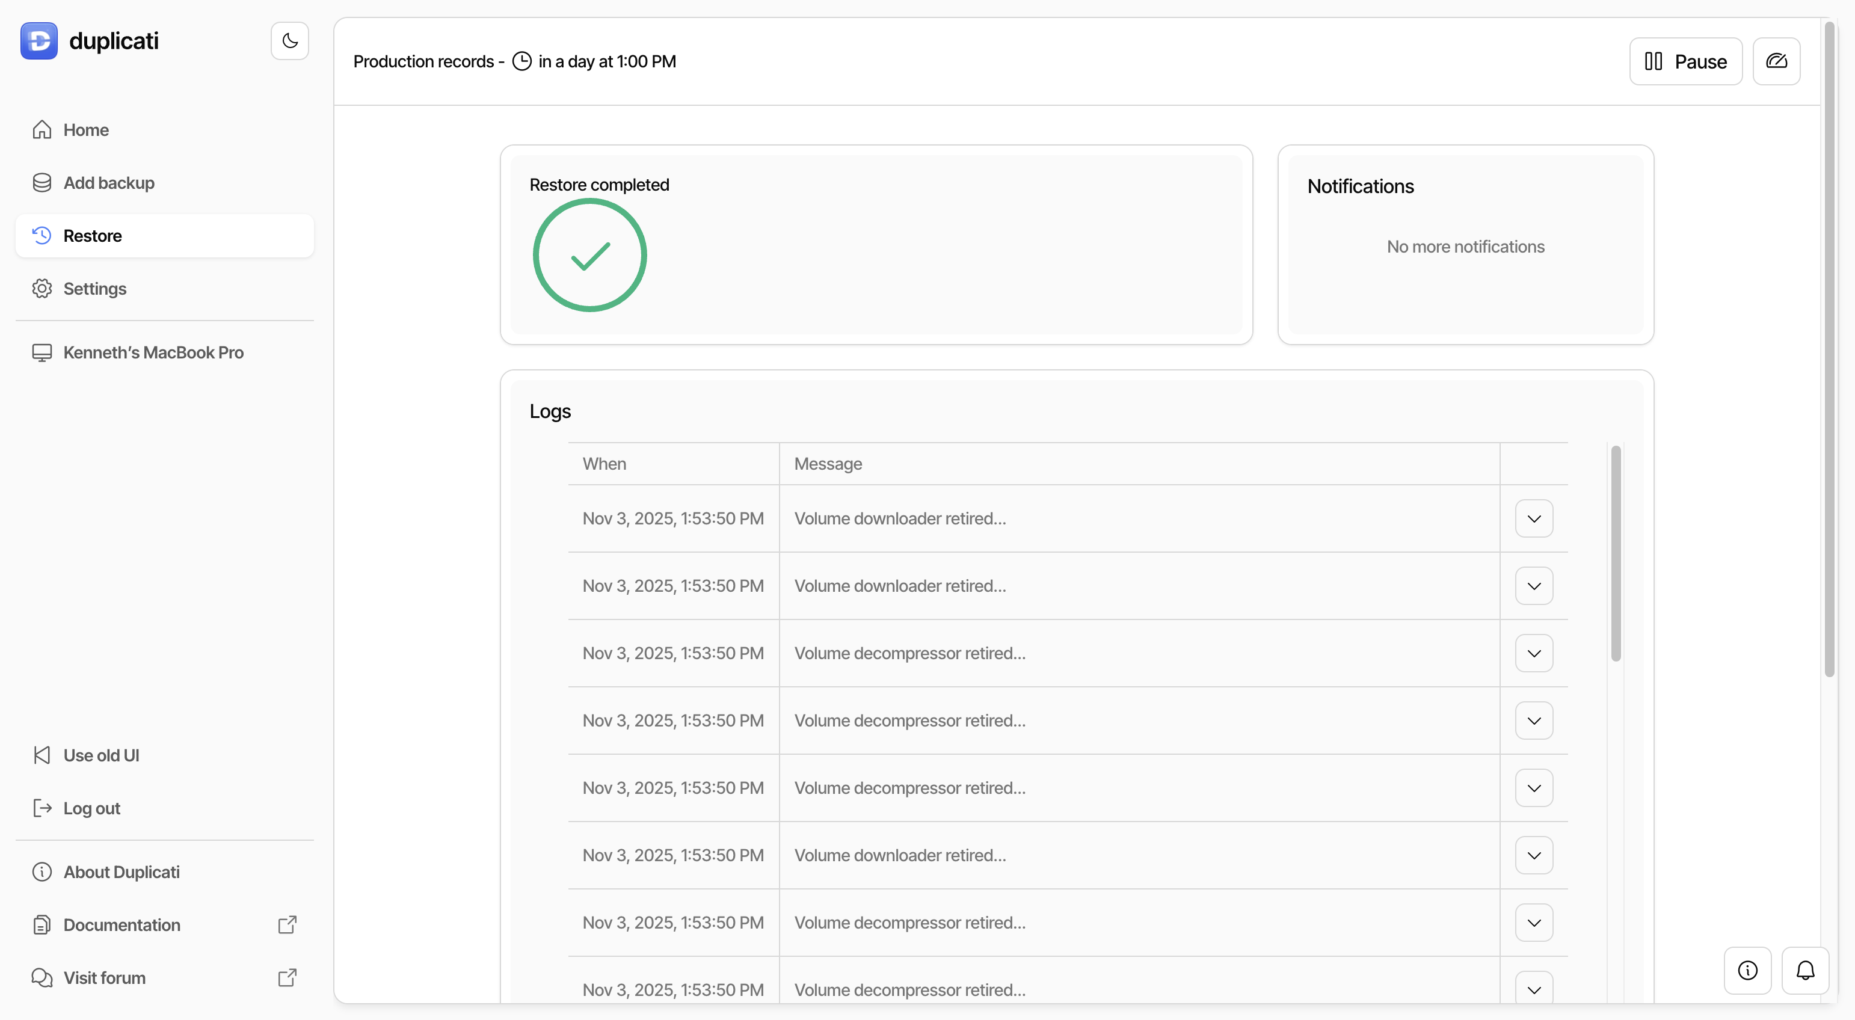The width and height of the screenshot is (1855, 1020).
Task: Go to Home in sidebar
Action: click(85, 129)
